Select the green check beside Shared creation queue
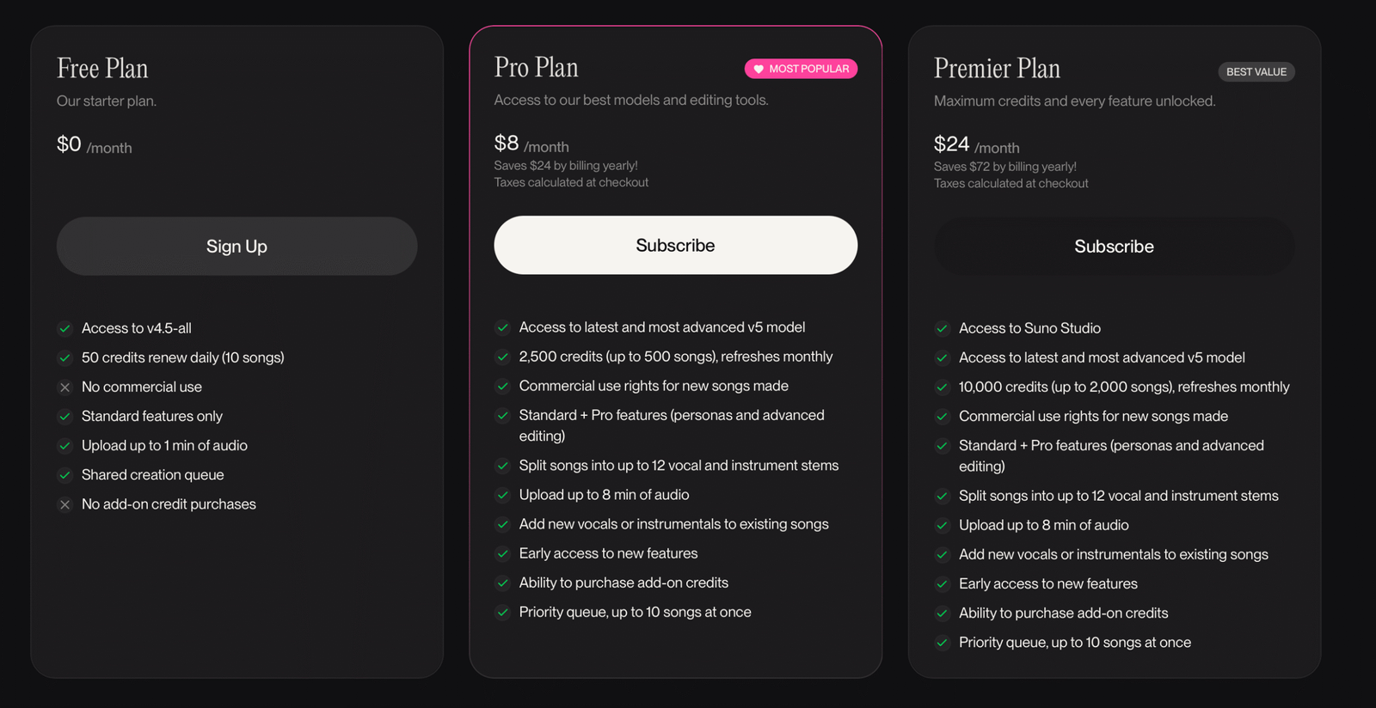1376x708 pixels. coord(64,474)
